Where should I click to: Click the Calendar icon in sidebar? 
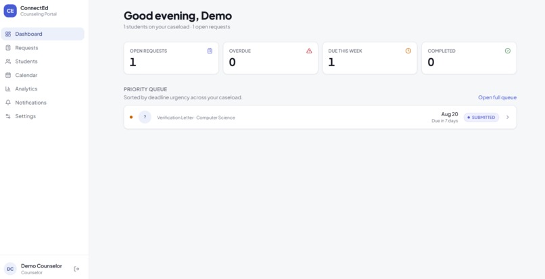click(8, 75)
